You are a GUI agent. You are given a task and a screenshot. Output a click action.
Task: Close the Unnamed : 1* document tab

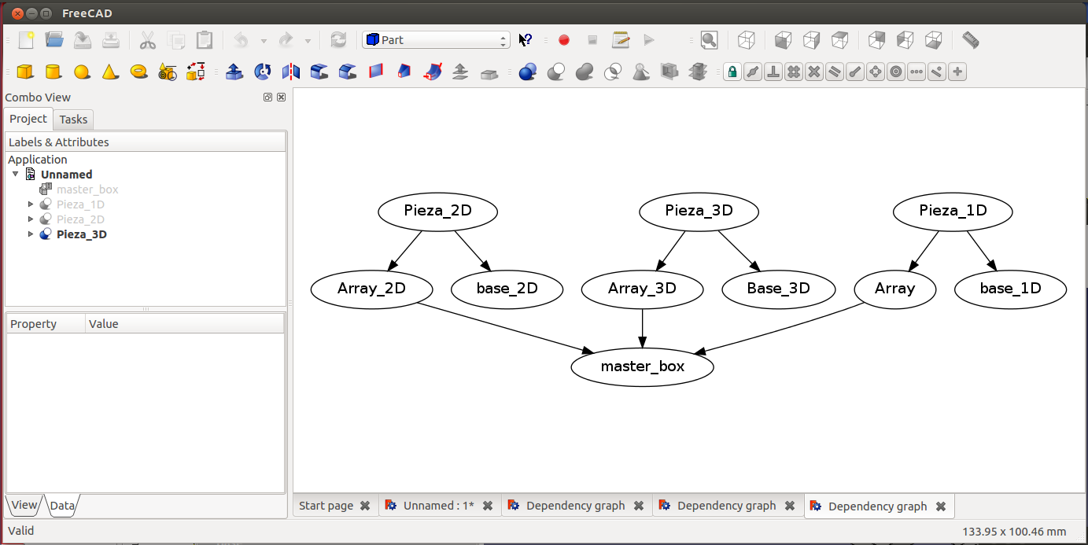[x=488, y=506]
